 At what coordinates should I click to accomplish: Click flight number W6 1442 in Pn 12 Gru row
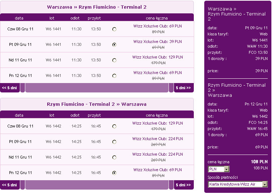pyautogui.click(x=53, y=173)
